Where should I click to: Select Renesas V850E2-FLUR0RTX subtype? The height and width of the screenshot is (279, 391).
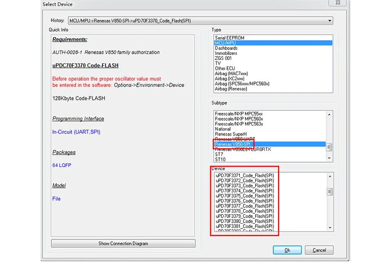270,149
